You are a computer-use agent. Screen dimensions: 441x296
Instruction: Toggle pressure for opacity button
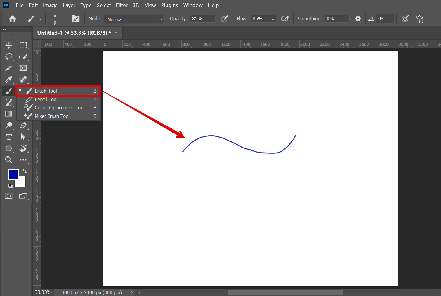(224, 19)
